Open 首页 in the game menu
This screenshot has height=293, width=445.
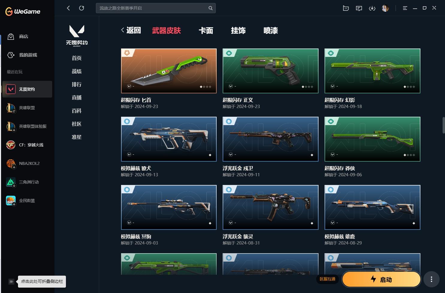(x=77, y=58)
